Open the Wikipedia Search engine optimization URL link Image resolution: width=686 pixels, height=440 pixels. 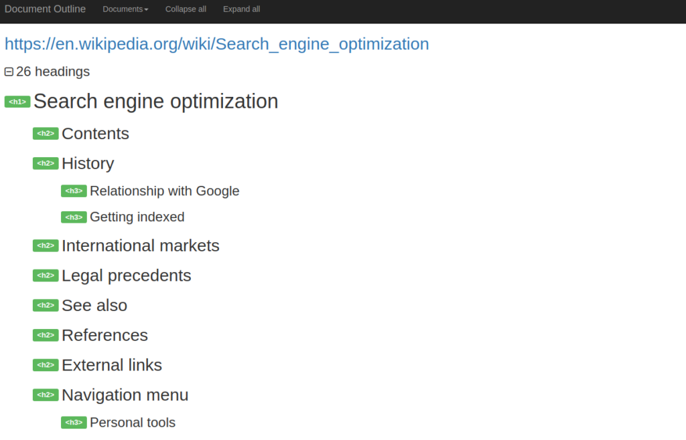point(216,44)
